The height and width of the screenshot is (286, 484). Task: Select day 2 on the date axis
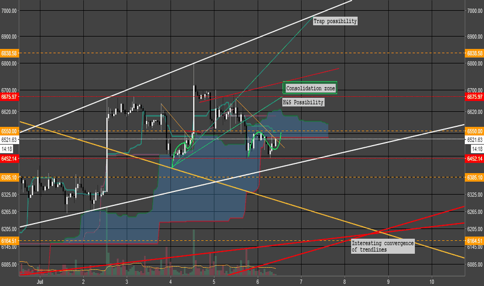[x=83, y=282]
